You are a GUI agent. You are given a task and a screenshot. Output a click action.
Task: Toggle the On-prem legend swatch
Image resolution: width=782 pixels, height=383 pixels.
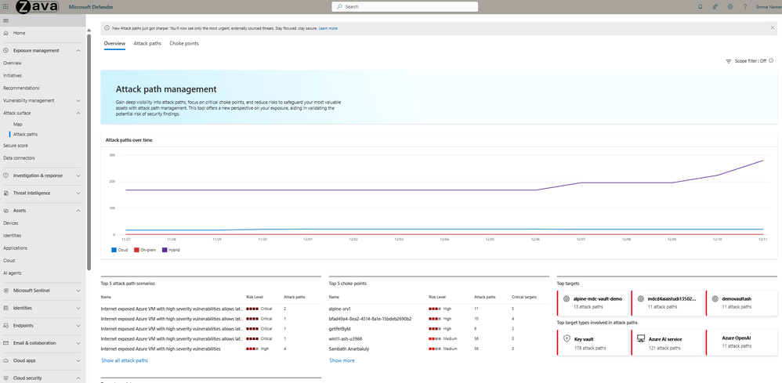(x=136, y=250)
